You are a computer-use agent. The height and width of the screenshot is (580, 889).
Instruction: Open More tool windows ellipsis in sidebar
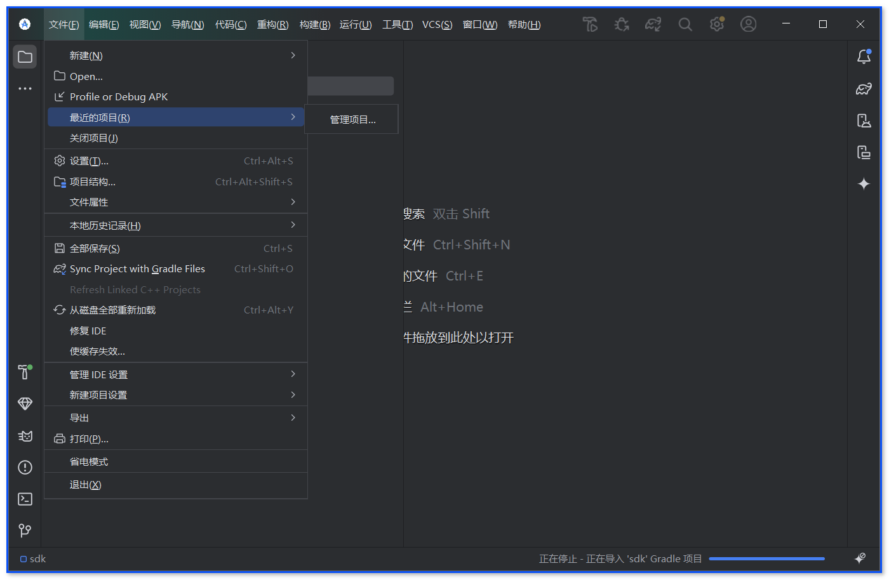[x=25, y=89]
